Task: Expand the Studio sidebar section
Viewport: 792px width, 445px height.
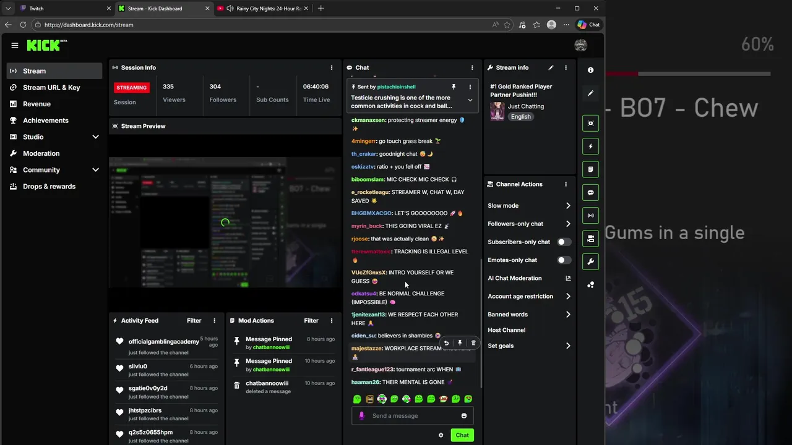Action: [x=95, y=137]
